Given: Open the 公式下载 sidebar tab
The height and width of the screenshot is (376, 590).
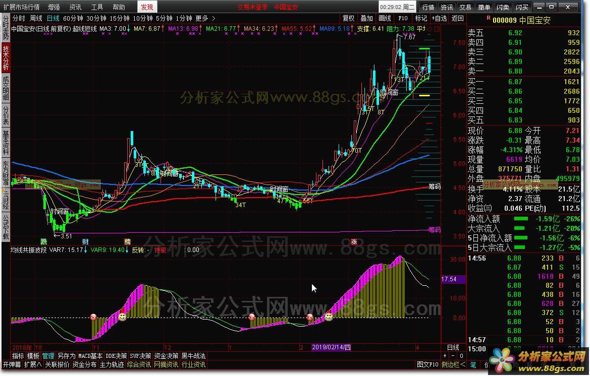Looking at the screenshot, I should coord(6,227).
